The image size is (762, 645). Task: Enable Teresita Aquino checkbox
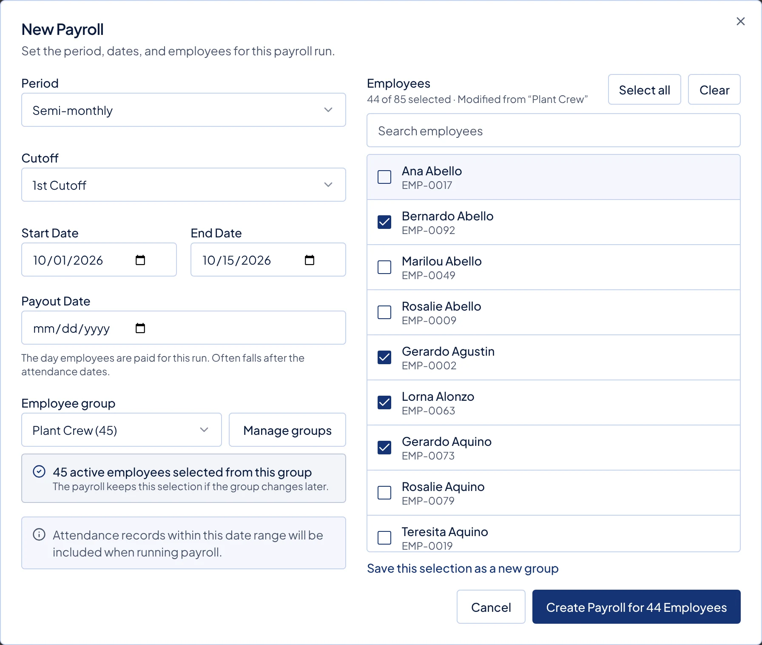[384, 538]
